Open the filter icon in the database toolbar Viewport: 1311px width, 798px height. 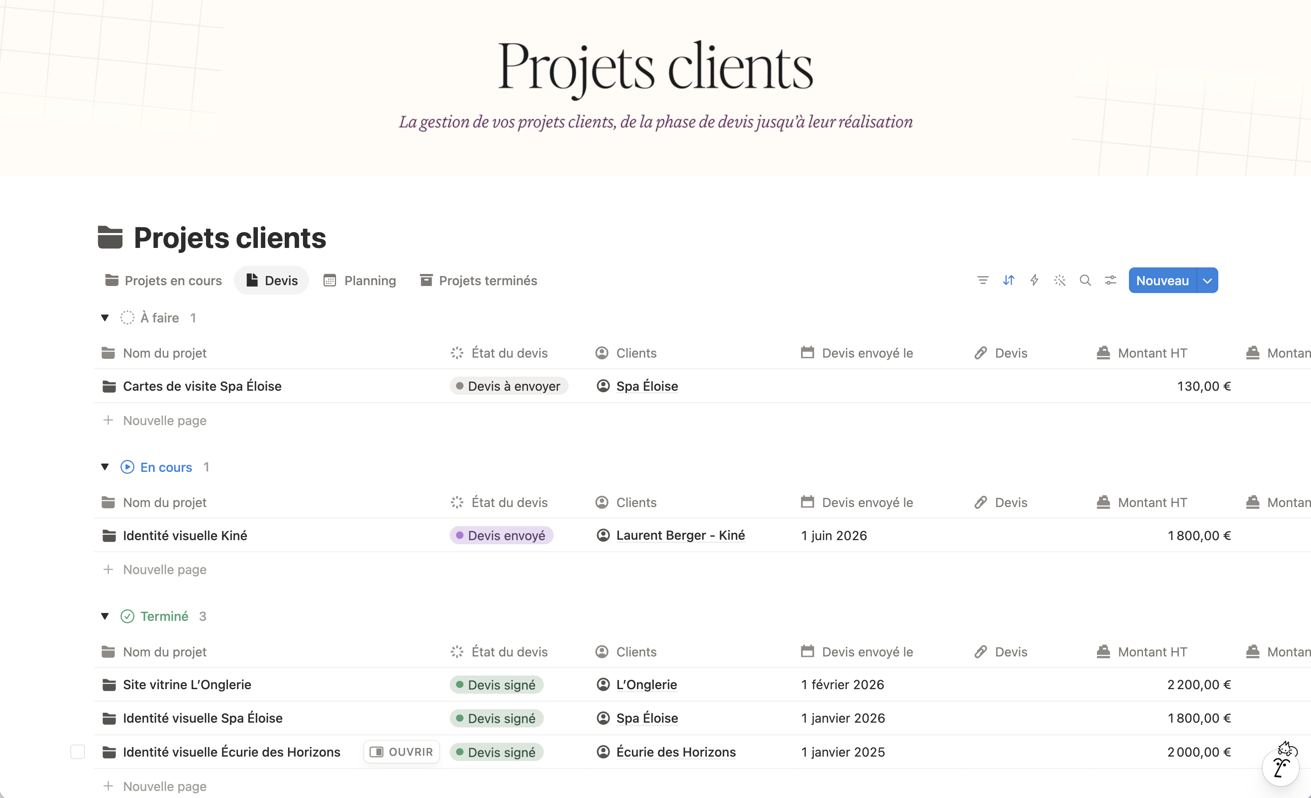[983, 280]
